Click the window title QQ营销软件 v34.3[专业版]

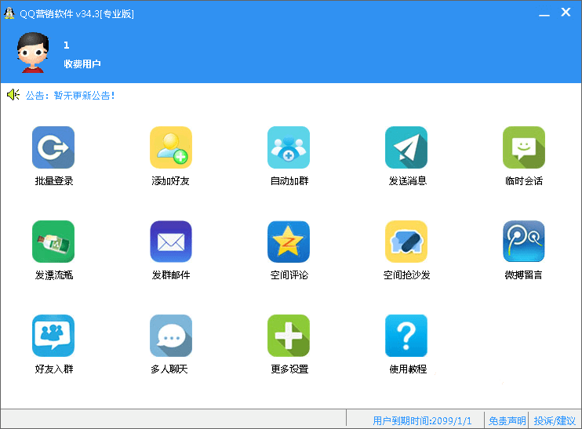tap(77, 14)
